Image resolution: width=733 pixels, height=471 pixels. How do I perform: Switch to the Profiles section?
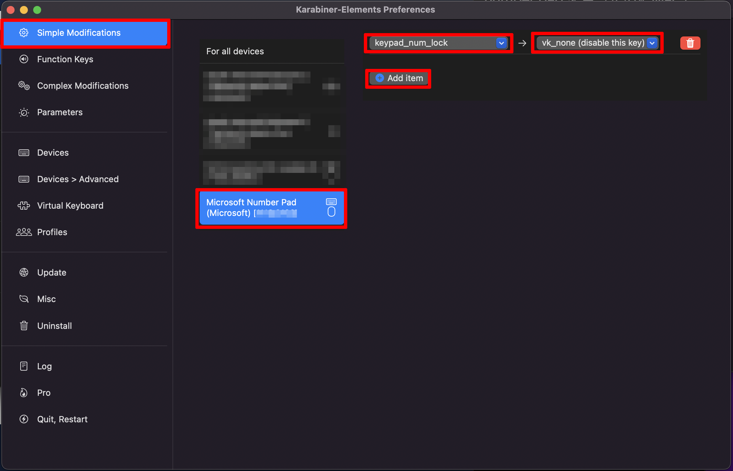86,232
